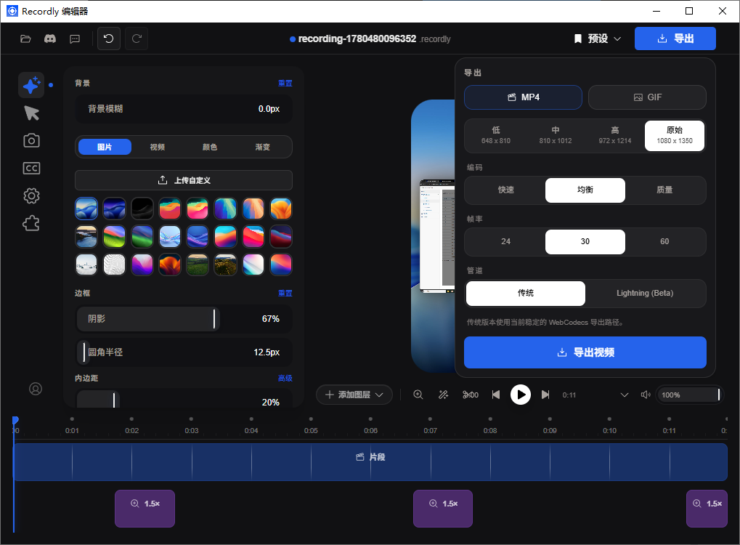This screenshot has width=740, height=545.
Task: Select the 1.5× zoom block near 0:07
Action: point(443,509)
